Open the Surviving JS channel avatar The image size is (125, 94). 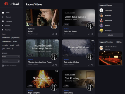(x=101, y=31)
